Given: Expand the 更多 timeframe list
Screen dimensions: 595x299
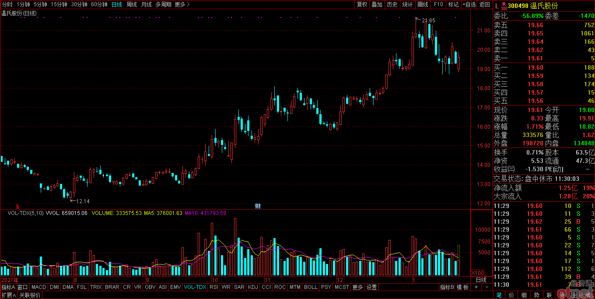Looking at the screenshot, I should 182,4.
